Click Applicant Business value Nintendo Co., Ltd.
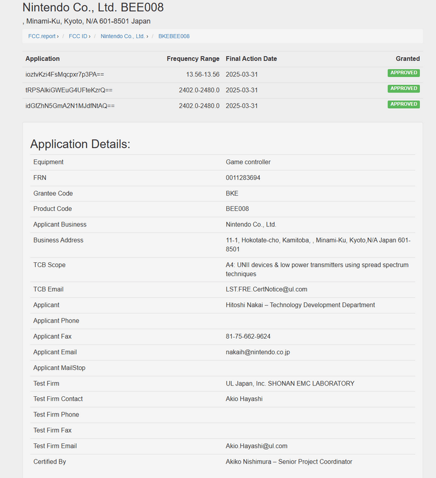Screen dimensions: 436x478 click(x=251, y=225)
